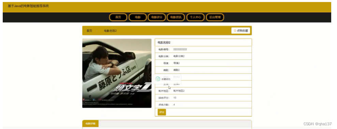Viewport: 337px width, 129px height.
Task: Click the movie poster image
Action: 117,73
